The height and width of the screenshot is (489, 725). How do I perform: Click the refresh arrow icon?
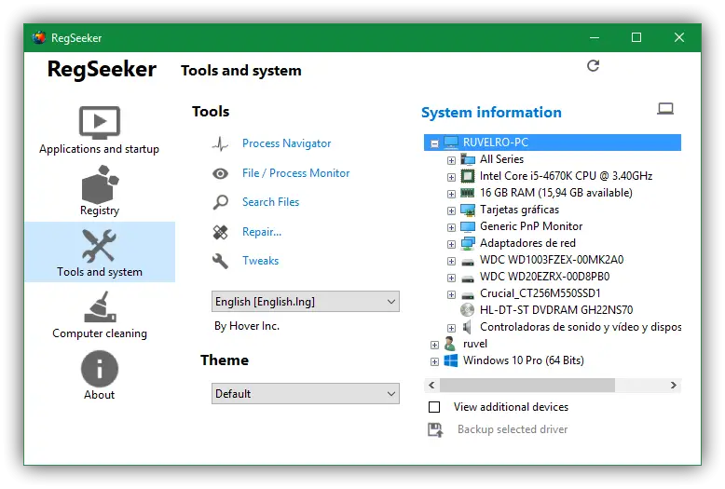click(594, 65)
